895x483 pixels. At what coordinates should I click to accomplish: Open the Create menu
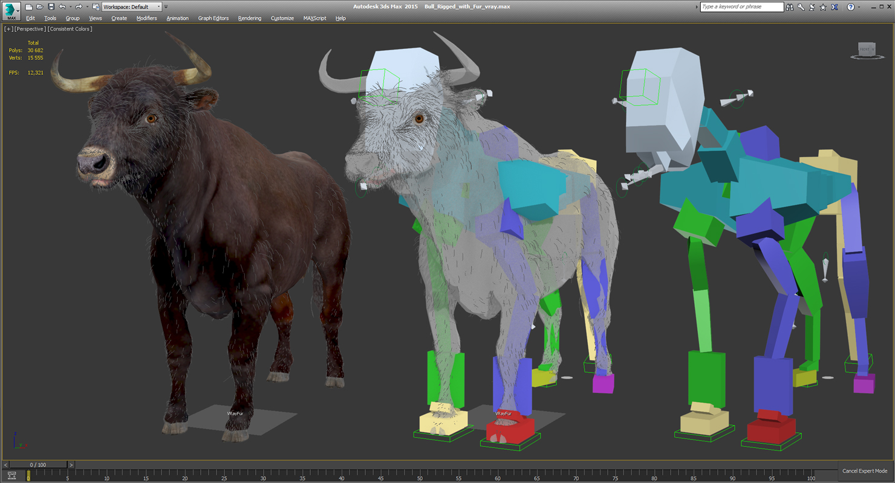pyautogui.click(x=119, y=18)
